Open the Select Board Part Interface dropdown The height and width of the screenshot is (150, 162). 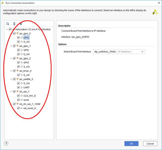click(x=119, y=52)
